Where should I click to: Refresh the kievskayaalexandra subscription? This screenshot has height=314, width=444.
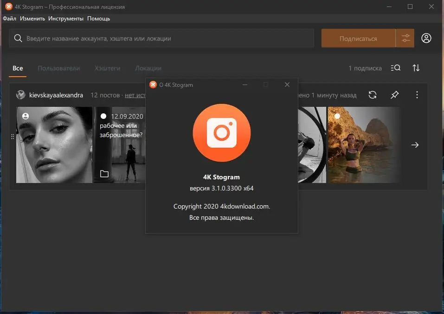(x=373, y=95)
